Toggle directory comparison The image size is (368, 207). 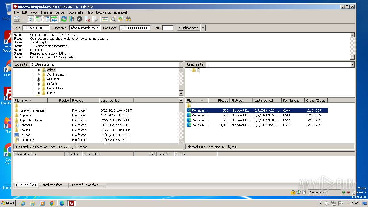(113, 19)
